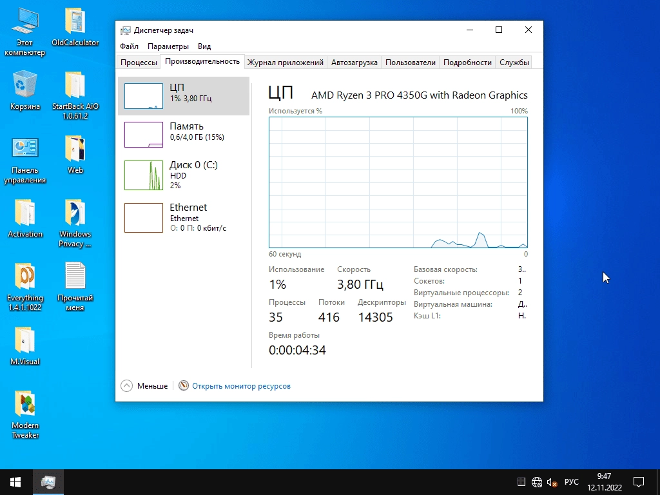Click the resource monitor icon

click(x=184, y=385)
